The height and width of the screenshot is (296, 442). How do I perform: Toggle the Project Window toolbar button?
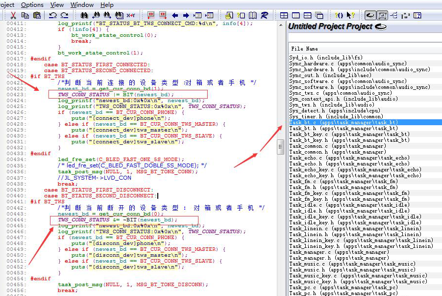click(370, 15)
